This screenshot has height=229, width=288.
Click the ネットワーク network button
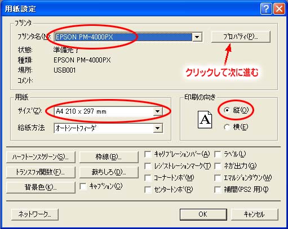coord(35,214)
